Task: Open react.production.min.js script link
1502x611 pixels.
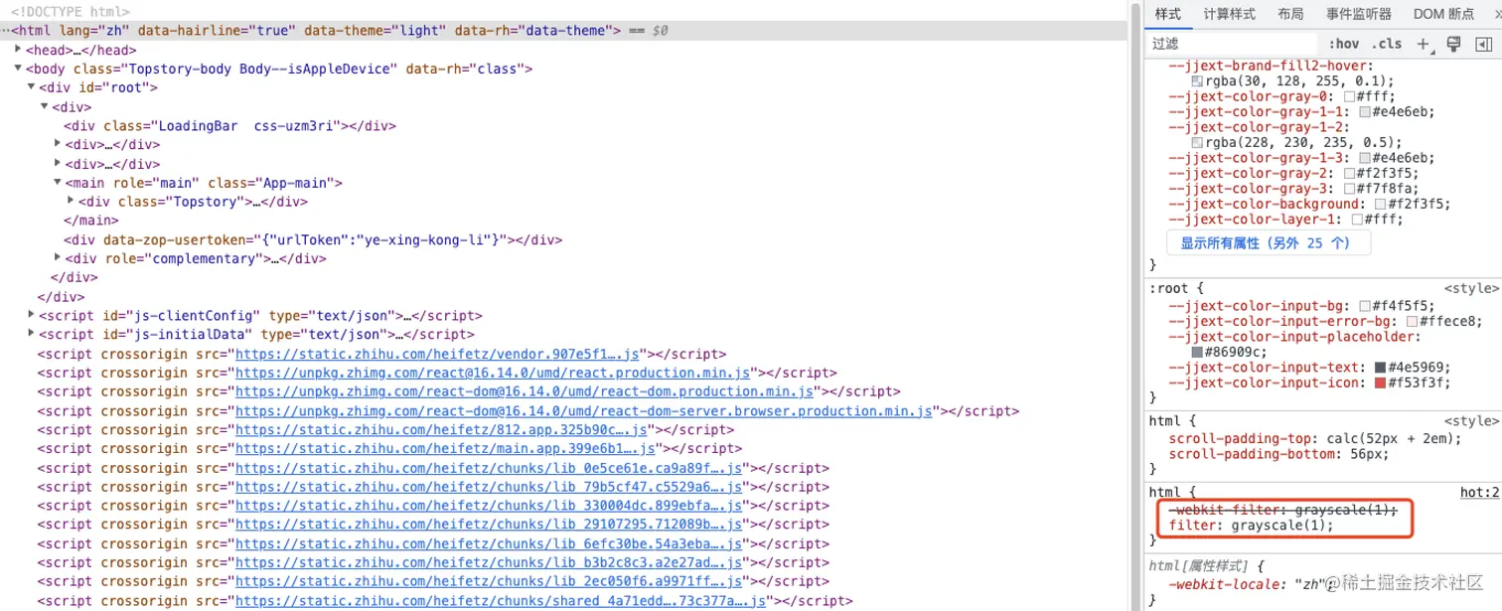Action: pyautogui.click(x=493, y=373)
